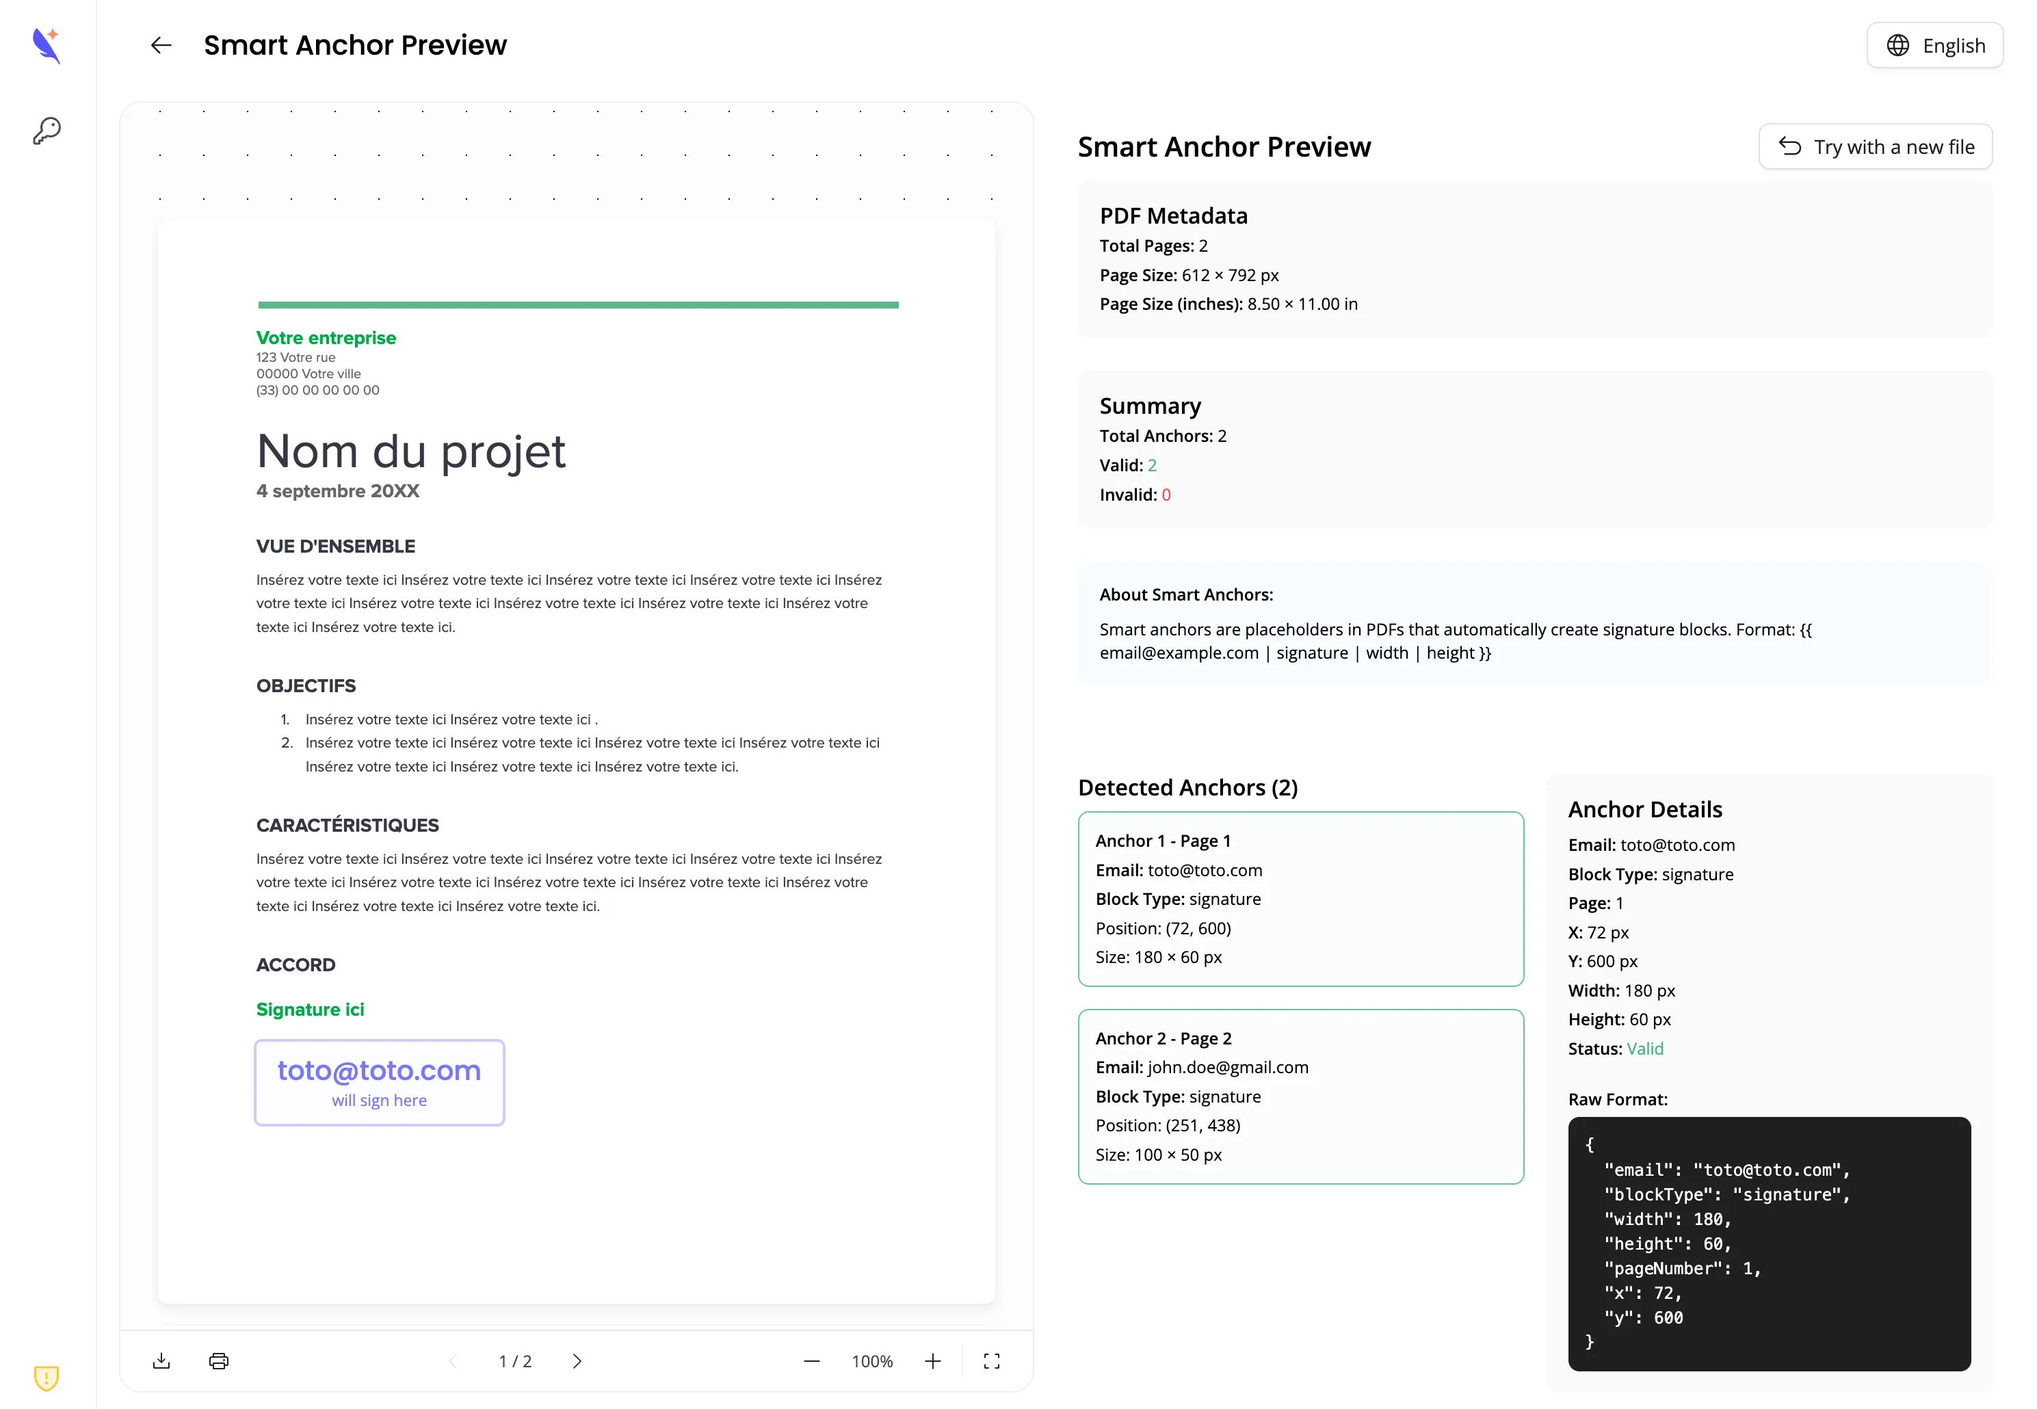The image size is (2037, 1409).
Task: Click the warning shield icon at bottom left
Action: [x=45, y=1378]
